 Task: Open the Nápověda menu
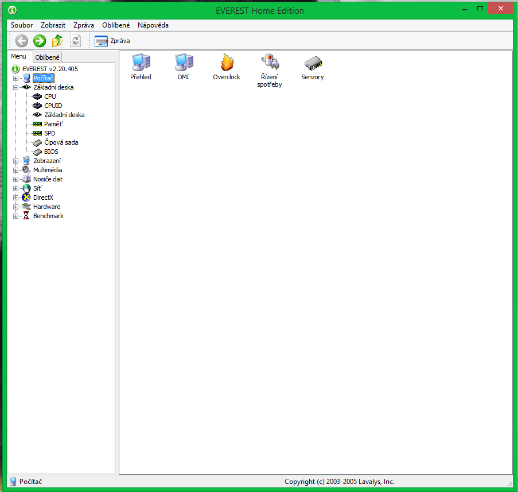point(153,25)
